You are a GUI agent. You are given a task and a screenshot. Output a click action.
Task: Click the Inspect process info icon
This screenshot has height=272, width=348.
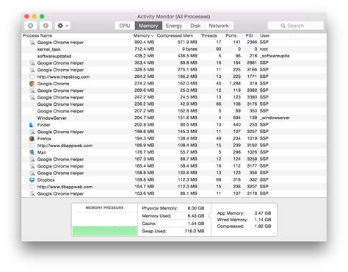click(46, 26)
